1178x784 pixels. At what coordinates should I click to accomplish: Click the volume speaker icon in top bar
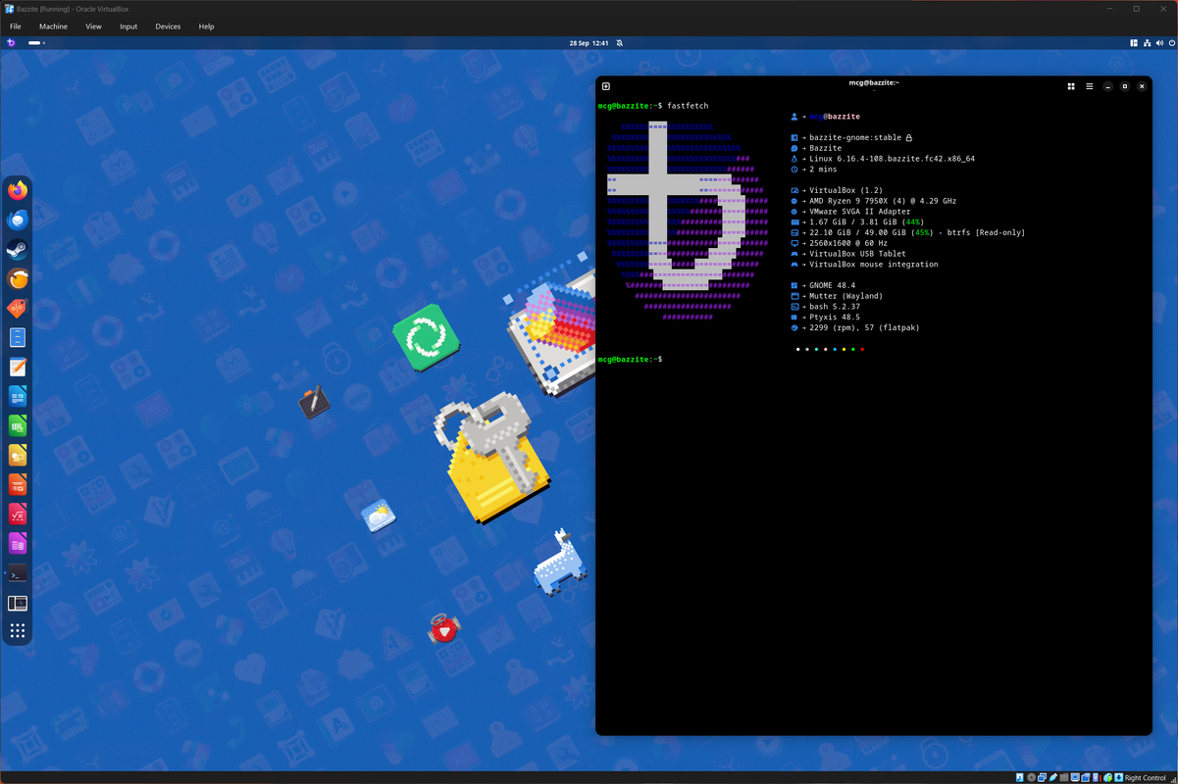click(x=1159, y=43)
